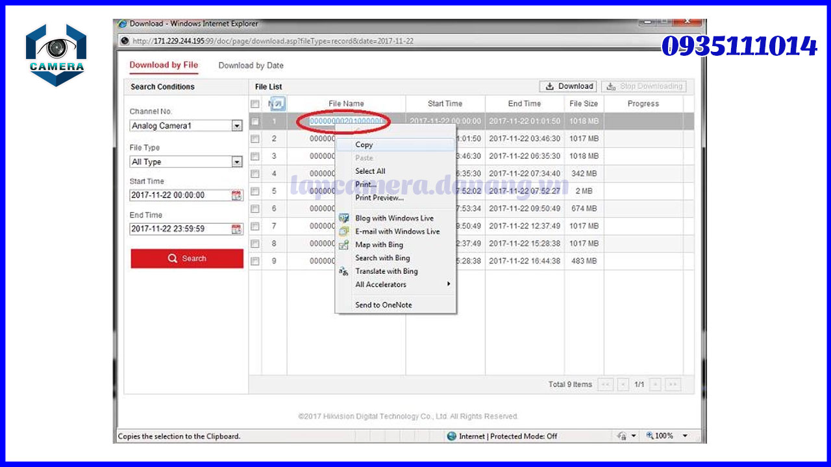Open the End Time calendar picker icon
Screen dimensions: 831x467
[236, 229]
